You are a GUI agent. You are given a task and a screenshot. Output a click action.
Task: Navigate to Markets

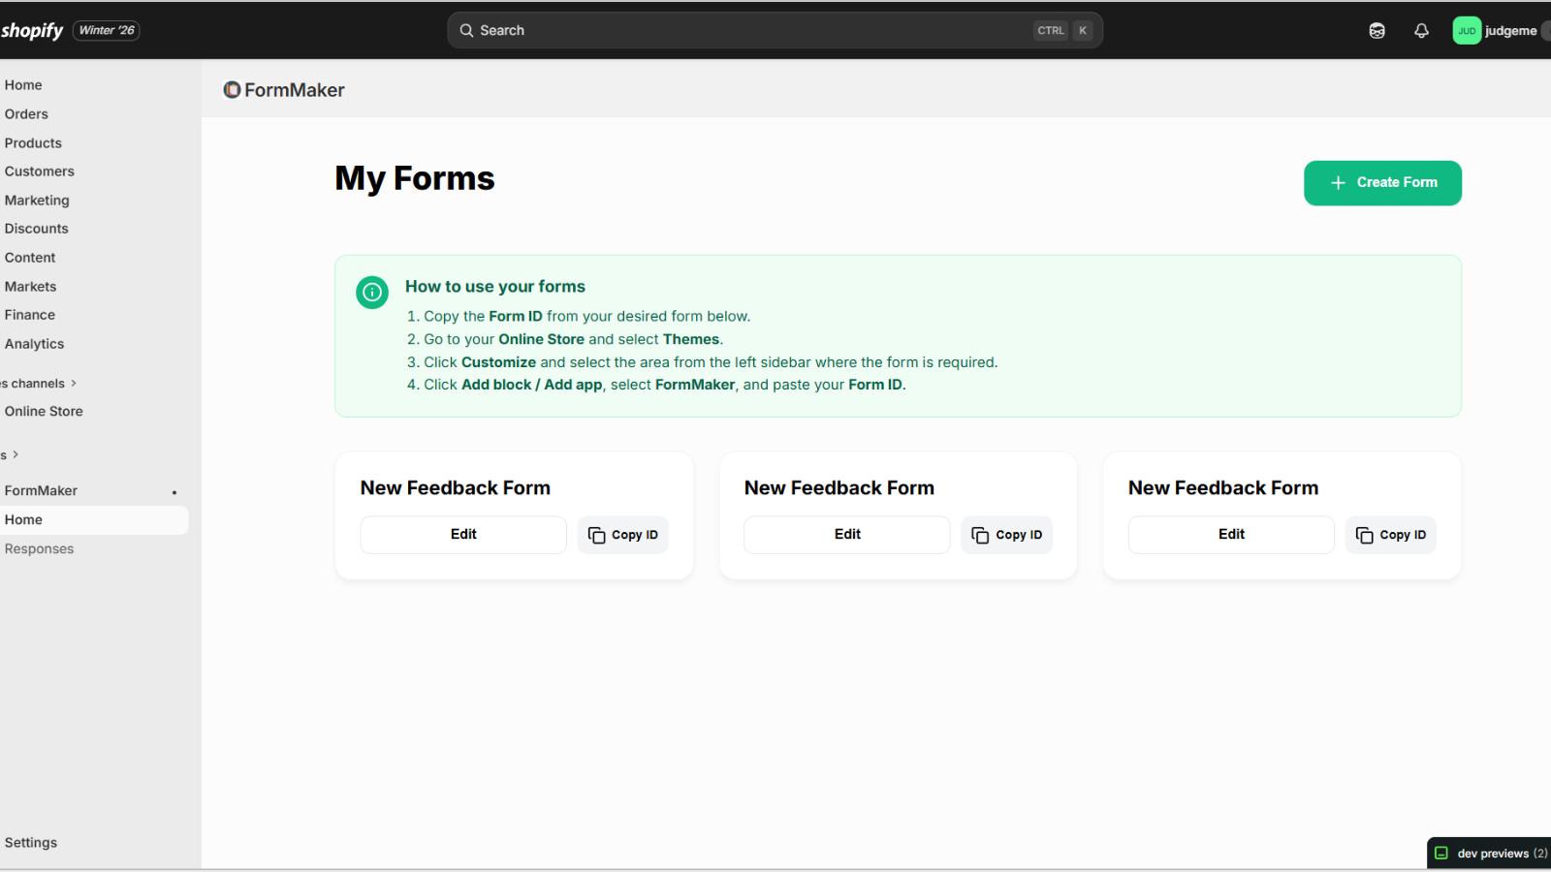click(x=31, y=287)
